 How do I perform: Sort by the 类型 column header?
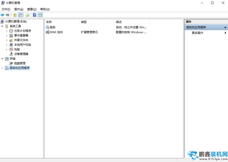[x=97, y=22]
